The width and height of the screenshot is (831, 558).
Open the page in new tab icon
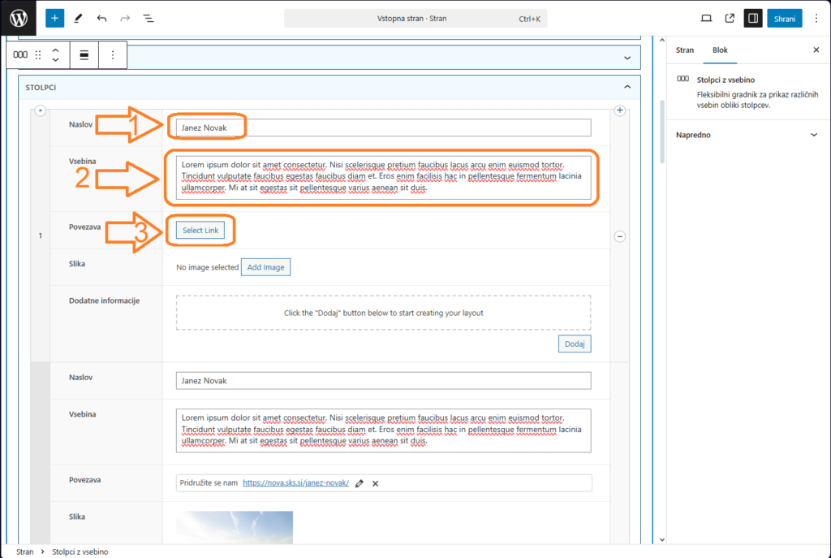730,18
